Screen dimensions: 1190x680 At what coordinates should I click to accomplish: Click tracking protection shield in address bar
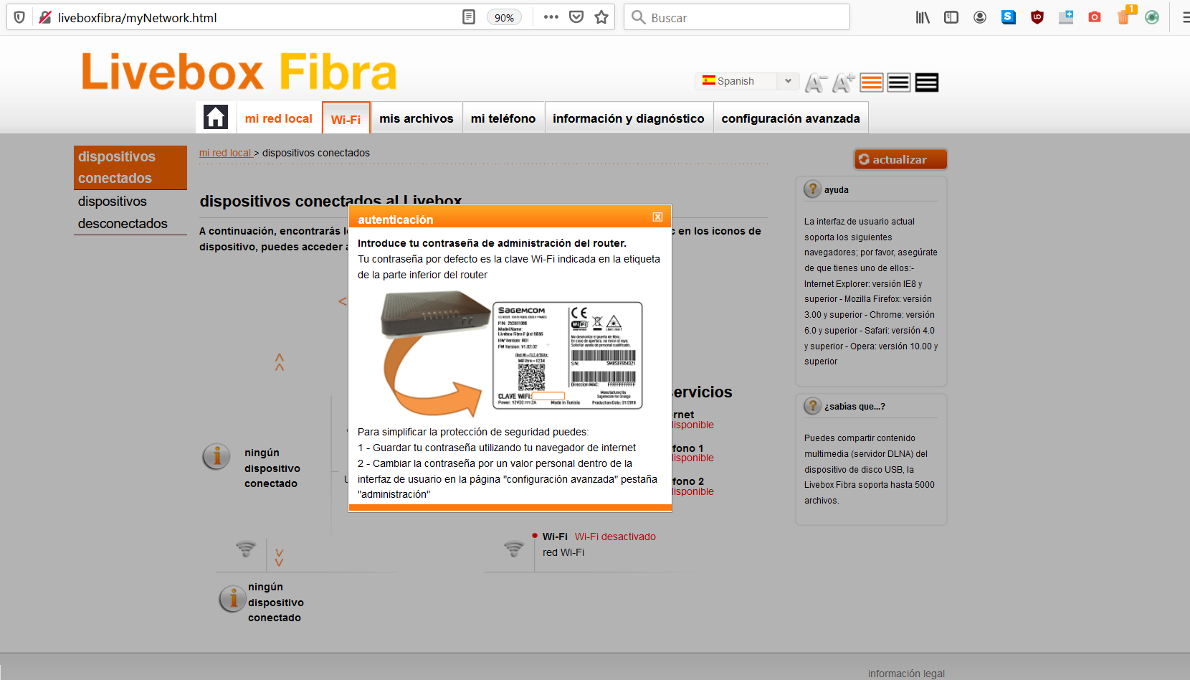pyautogui.click(x=19, y=17)
